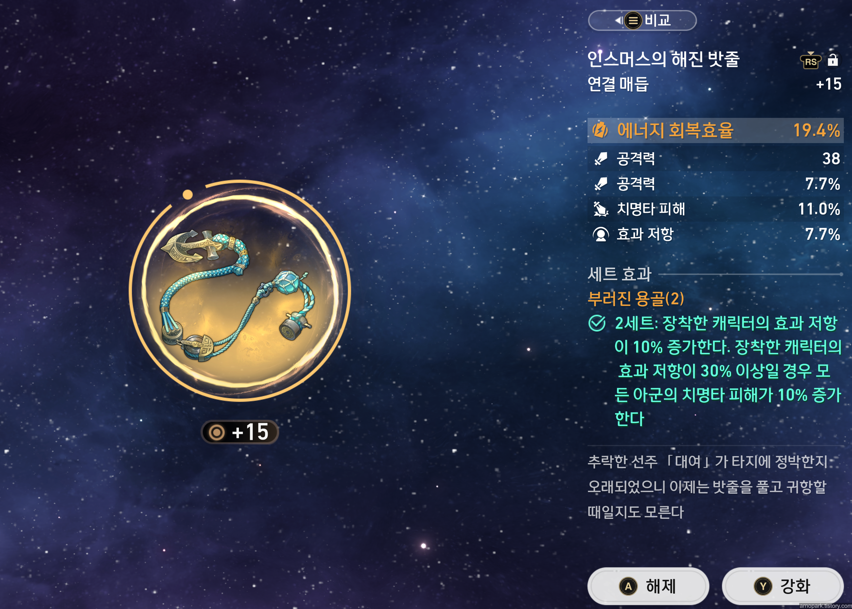
Task: Click the orange dot on the relic ring
Action: pyautogui.click(x=188, y=194)
